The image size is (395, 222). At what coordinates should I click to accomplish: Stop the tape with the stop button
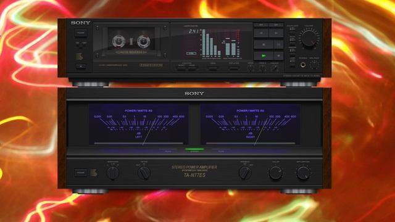(x=264, y=44)
